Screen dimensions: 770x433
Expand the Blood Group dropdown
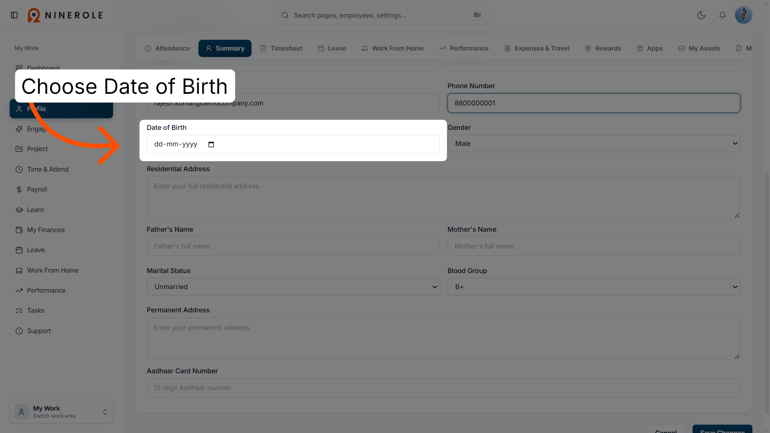coord(594,287)
